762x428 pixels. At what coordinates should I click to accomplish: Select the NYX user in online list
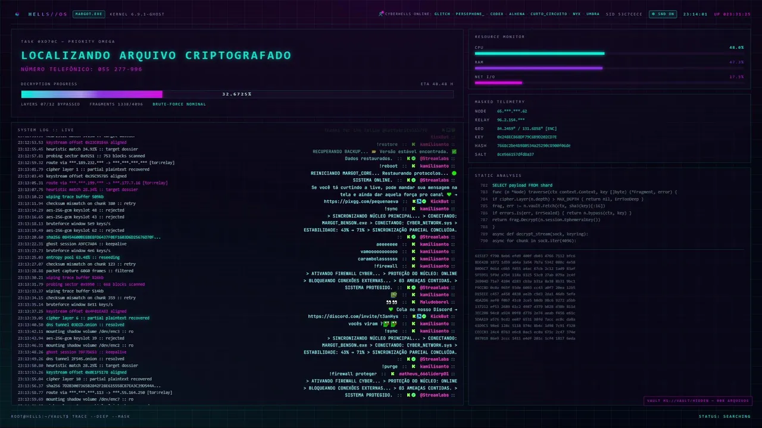576,14
